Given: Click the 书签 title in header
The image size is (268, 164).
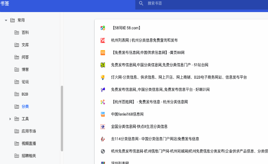Looking at the screenshot, I should pos(4,4).
